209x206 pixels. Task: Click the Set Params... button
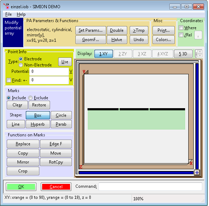tap(90, 30)
